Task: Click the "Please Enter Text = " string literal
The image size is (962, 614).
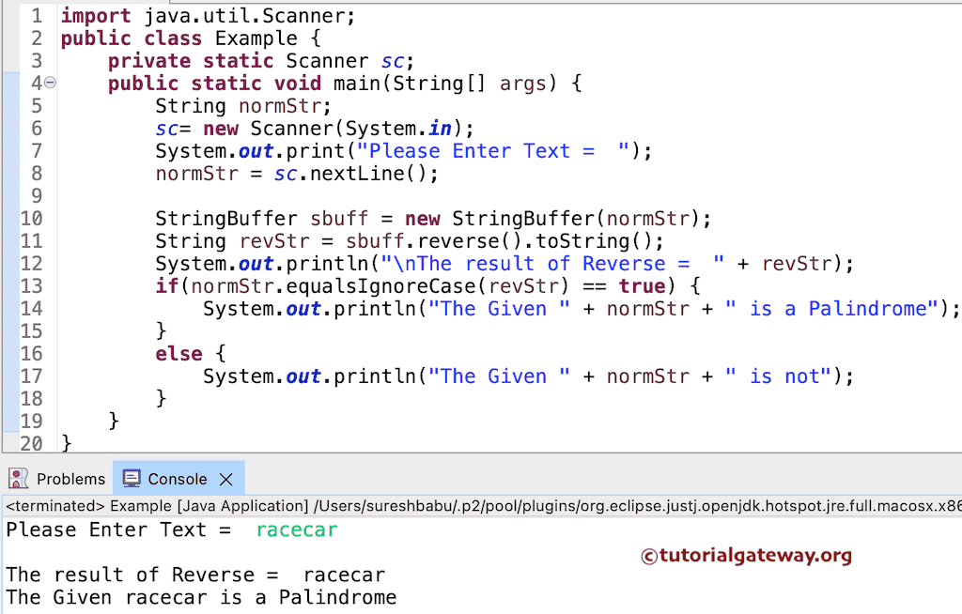Action: coord(493,151)
